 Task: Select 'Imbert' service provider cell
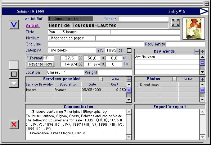pos(40,90)
